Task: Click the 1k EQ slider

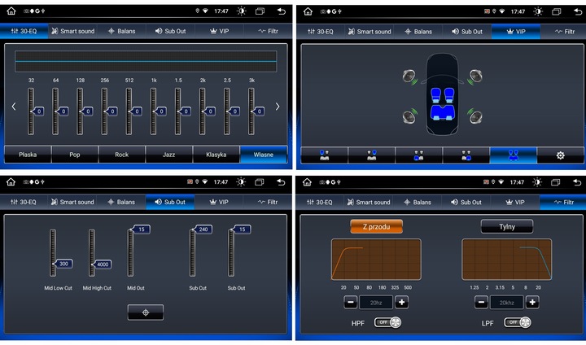Action: 153,111
